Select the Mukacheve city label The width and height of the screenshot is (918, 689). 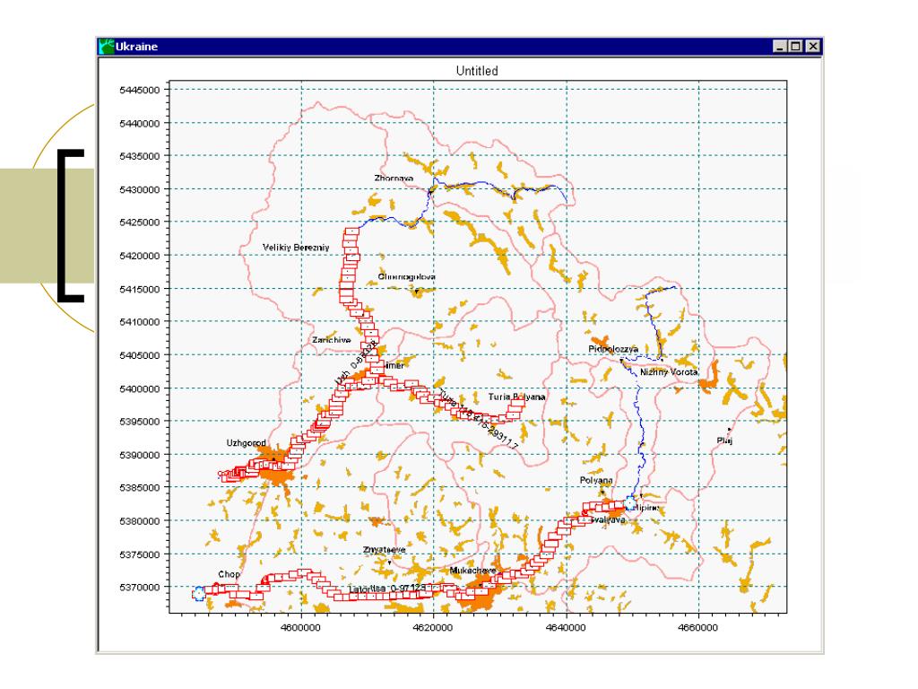(x=472, y=570)
